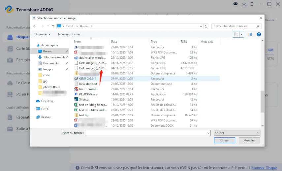Select the Disk Image(E) file dated 04/11/2025 10:15
The width and height of the screenshot is (282, 171).
pos(93,68)
